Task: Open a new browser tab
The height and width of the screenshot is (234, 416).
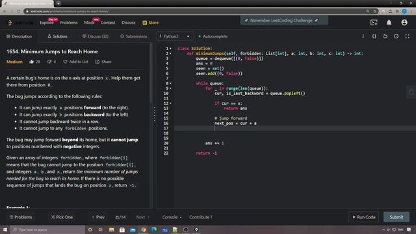Action: click(58, 3)
